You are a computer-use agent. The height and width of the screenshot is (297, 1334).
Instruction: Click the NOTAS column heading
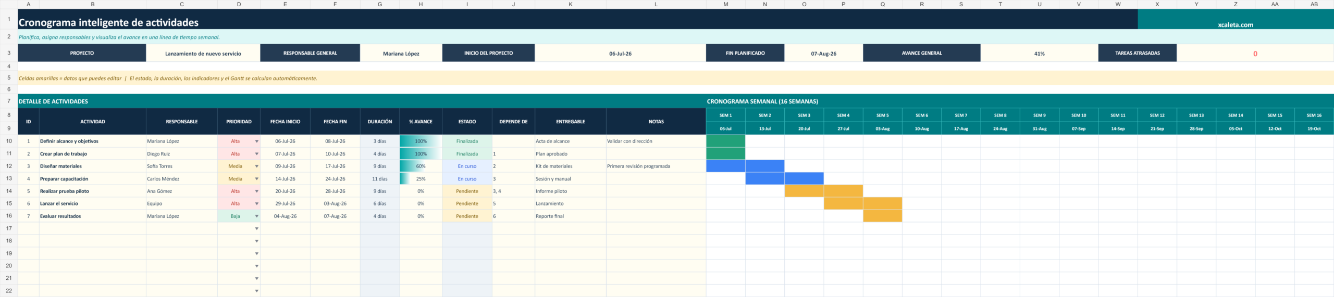point(656,121)
